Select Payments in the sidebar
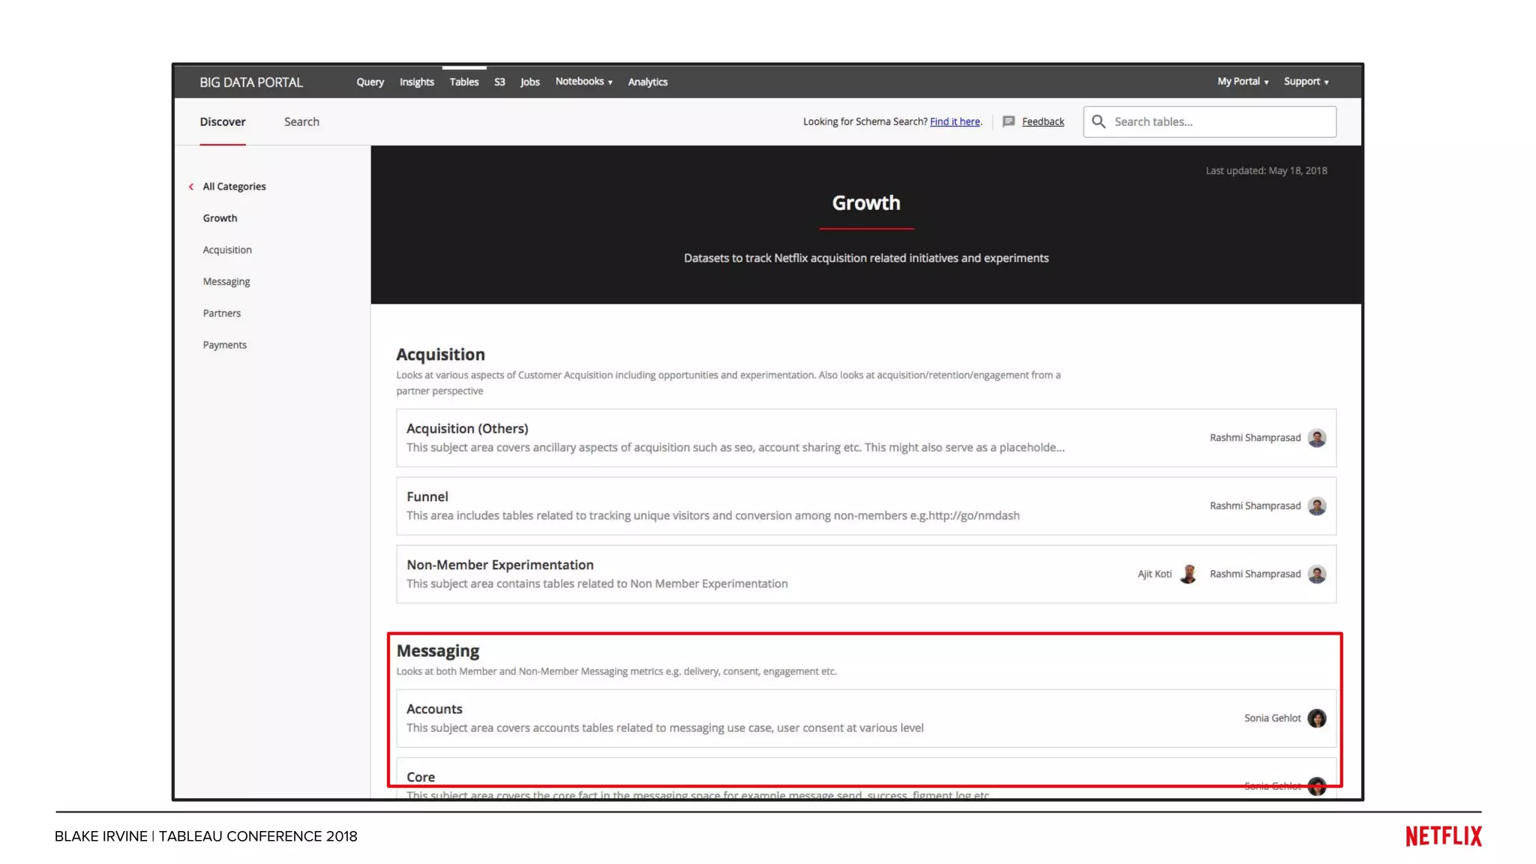 (224, 345)
